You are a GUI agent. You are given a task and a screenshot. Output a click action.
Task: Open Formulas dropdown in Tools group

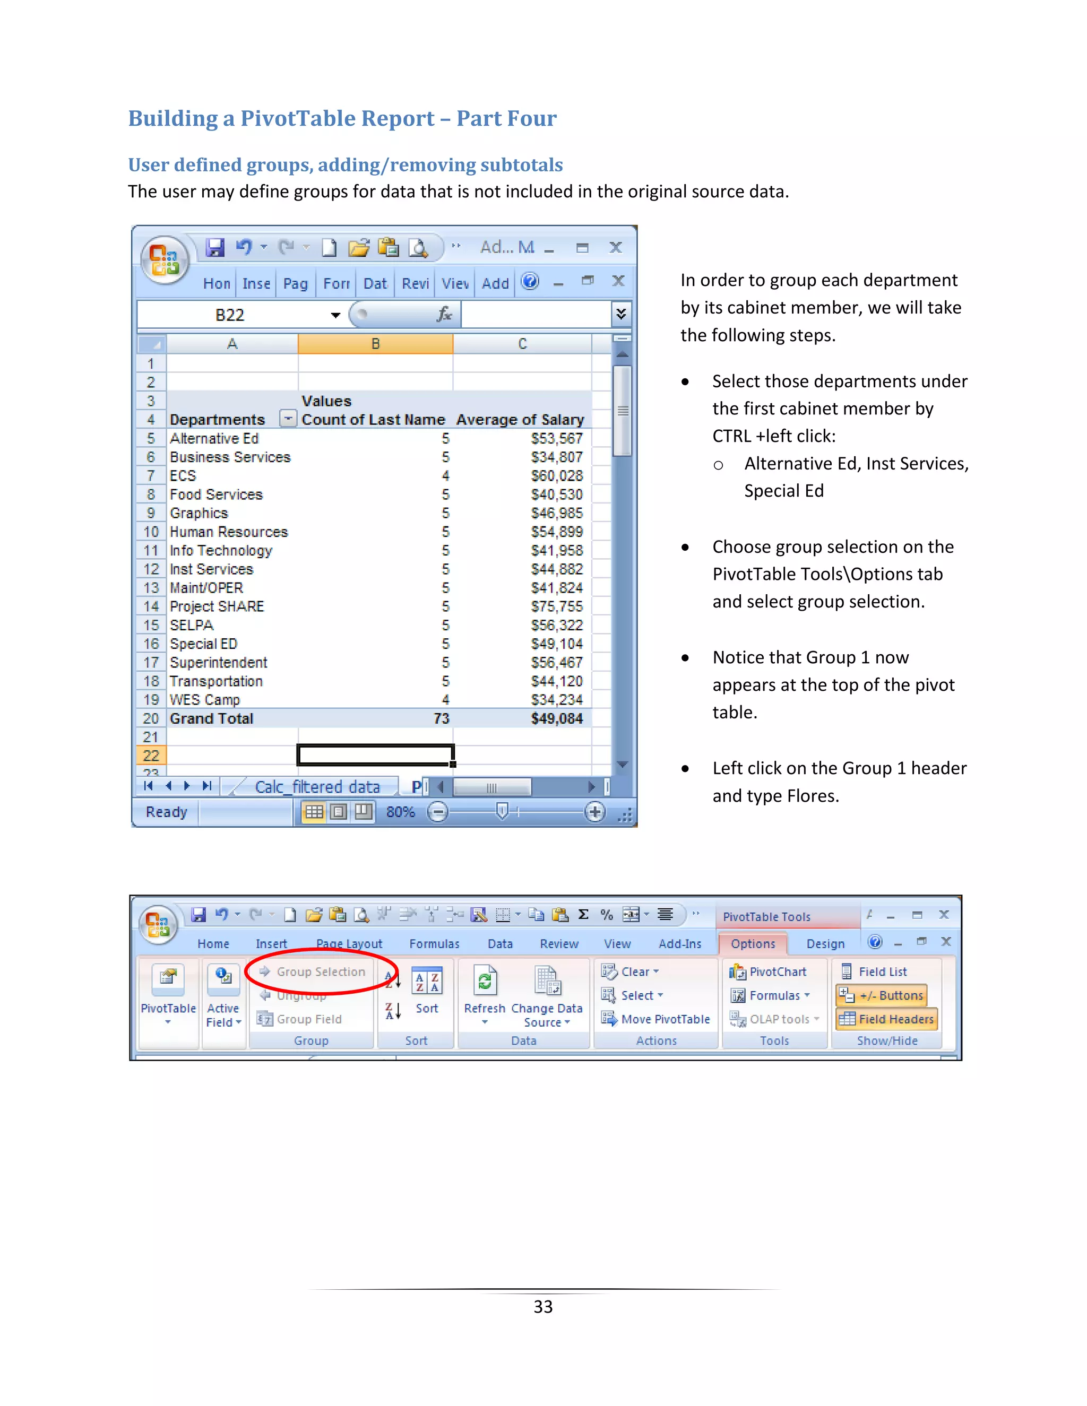770,995
